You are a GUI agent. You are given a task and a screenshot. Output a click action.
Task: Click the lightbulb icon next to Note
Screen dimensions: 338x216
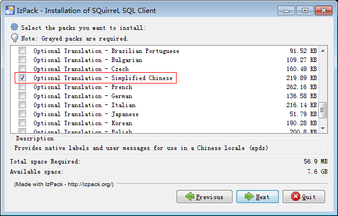click(x=15, y=38)
